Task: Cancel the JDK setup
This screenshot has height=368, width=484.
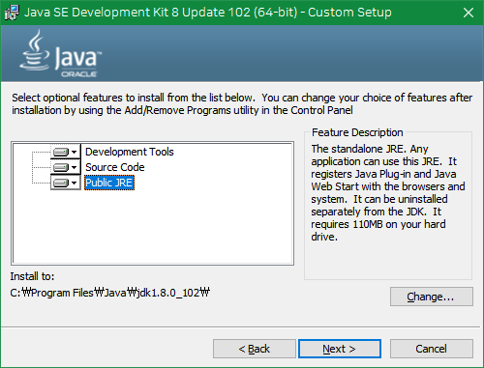Action: tap(432, 349)
